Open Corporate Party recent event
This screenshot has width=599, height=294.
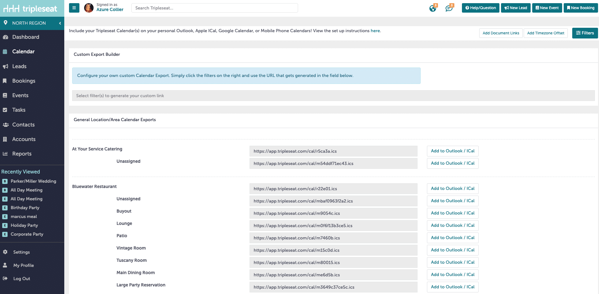tap(27, 234)
